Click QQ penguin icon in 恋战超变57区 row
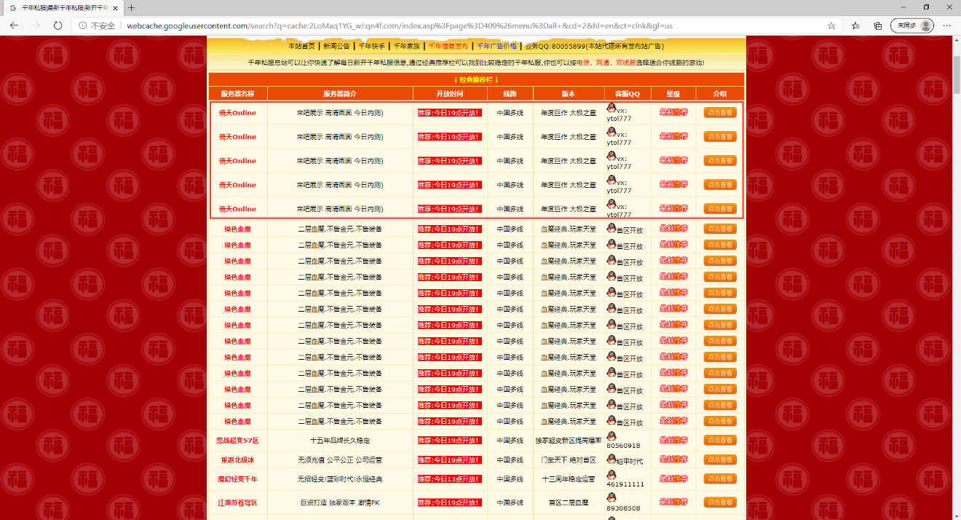This screenshot has width=961, height=520. point(612,436)
